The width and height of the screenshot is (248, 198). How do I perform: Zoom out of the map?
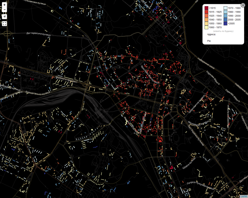point(4,11)
